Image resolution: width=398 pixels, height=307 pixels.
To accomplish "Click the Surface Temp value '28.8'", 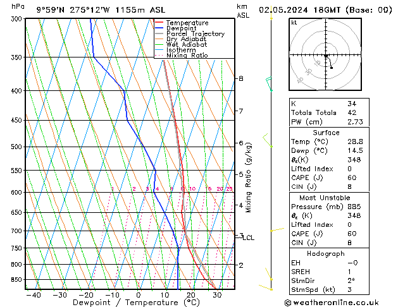I will pyautogui.click(x=355, y=141).
